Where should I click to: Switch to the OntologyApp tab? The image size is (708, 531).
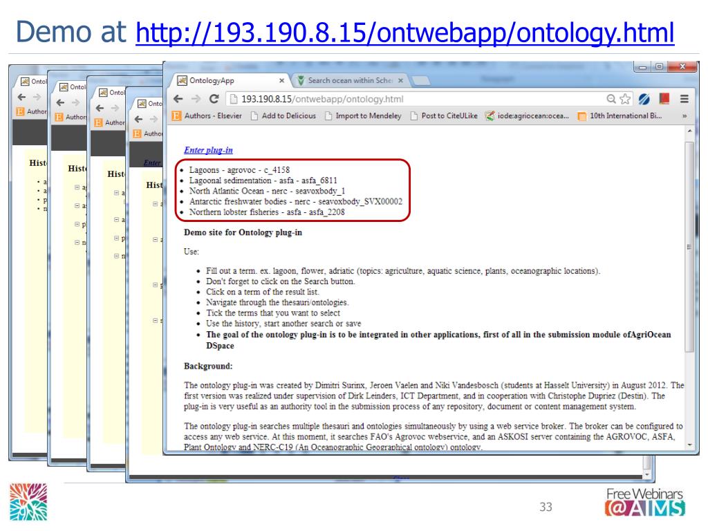(230, 80)
